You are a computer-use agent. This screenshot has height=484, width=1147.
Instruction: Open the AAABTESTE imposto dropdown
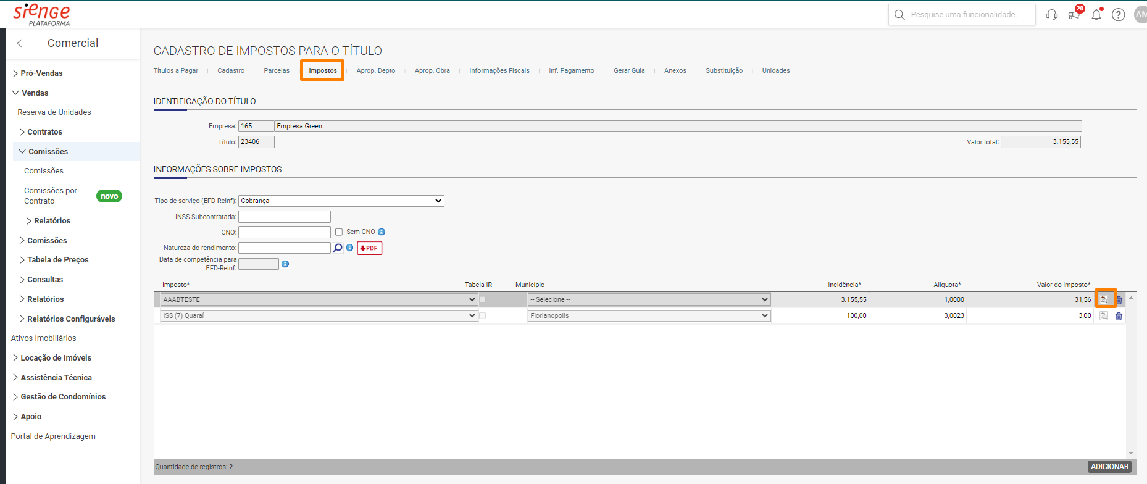[319, 299]
